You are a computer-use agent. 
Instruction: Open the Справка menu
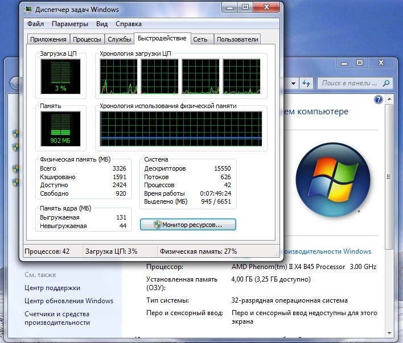(x=129, y=24)
